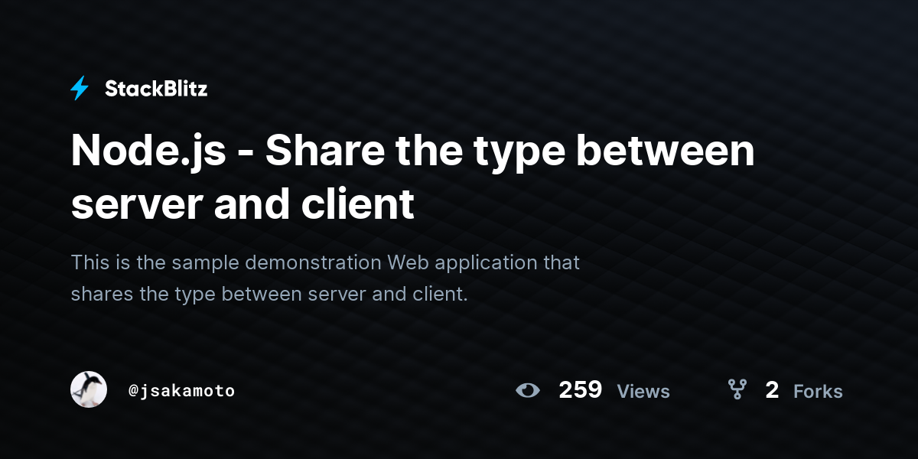
Task: Click the number 2 forks count
Action: point(772,390)
